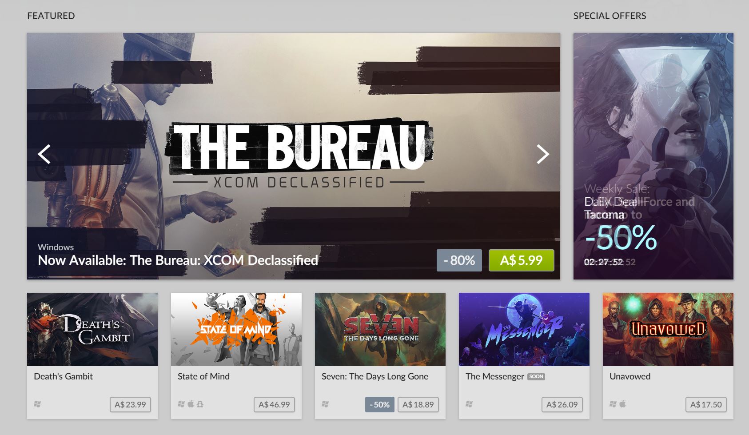Click Windows icon on Seven card
749x435 pixels.
pyautogui.click(x=325, y=404)
